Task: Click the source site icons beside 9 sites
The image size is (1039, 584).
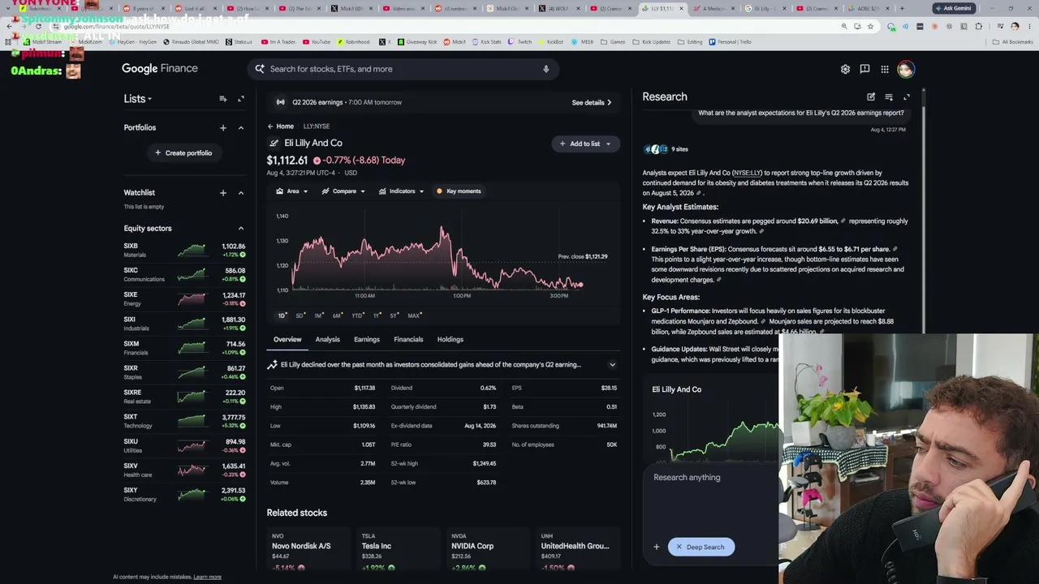Action: 655,149
